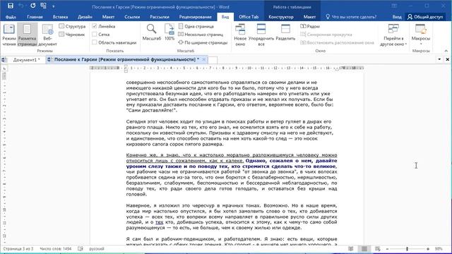Switch to read mode icon in status bar

[350, 248]
